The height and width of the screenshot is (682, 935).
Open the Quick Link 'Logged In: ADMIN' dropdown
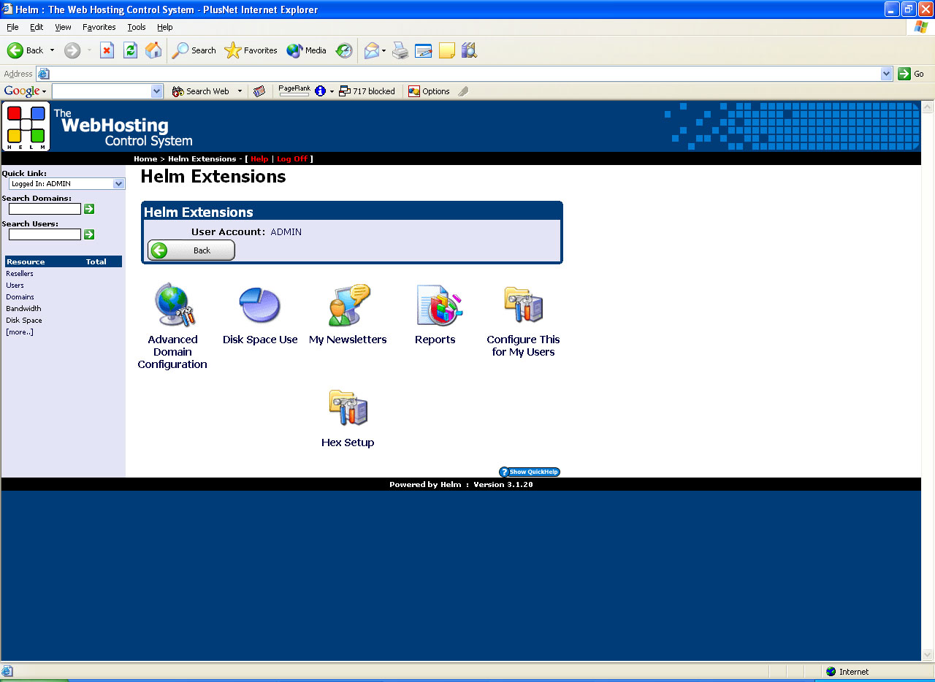click(67, 184)
